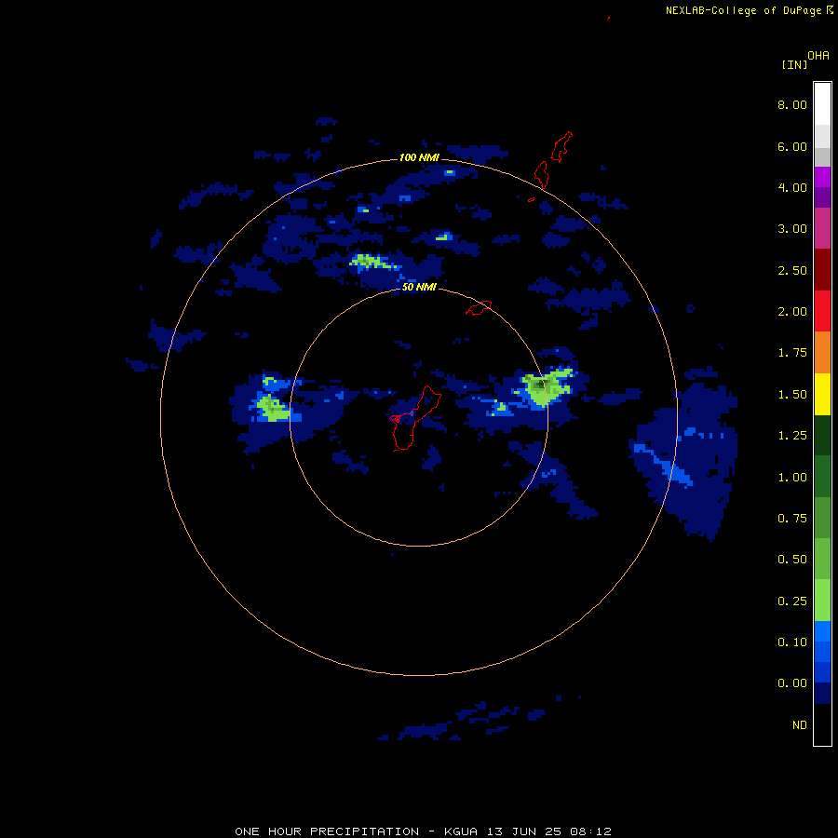Viewport: 838px width, 838px height.
Task: Click the red Guam island outline at the radar center
Action: click(x=414, y=418)
